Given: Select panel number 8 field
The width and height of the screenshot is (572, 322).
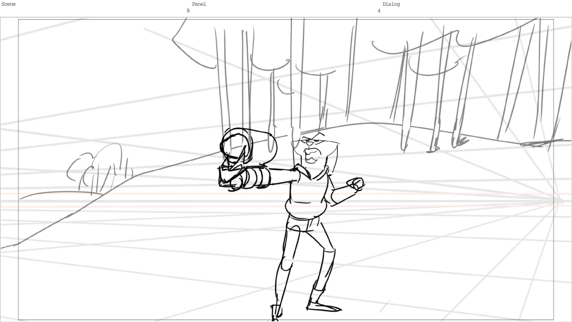Looking at the screenshot, I should 188,11.
